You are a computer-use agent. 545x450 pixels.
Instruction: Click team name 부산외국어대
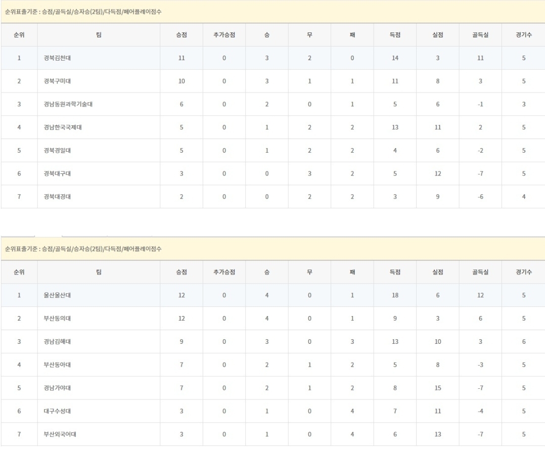tap(60, 434)
